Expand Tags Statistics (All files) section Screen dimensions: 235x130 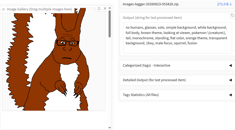(x=177, y=95)
